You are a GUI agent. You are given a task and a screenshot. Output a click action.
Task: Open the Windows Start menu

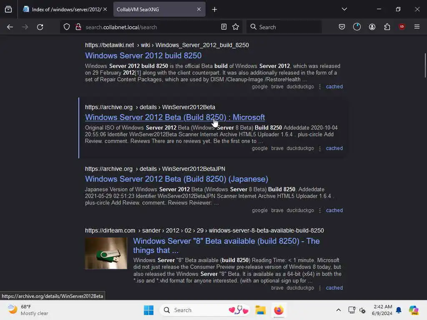pyautogui.click(x=149, y=310)
